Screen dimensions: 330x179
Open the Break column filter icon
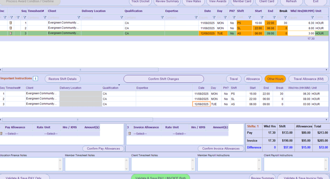pos(285,17)
